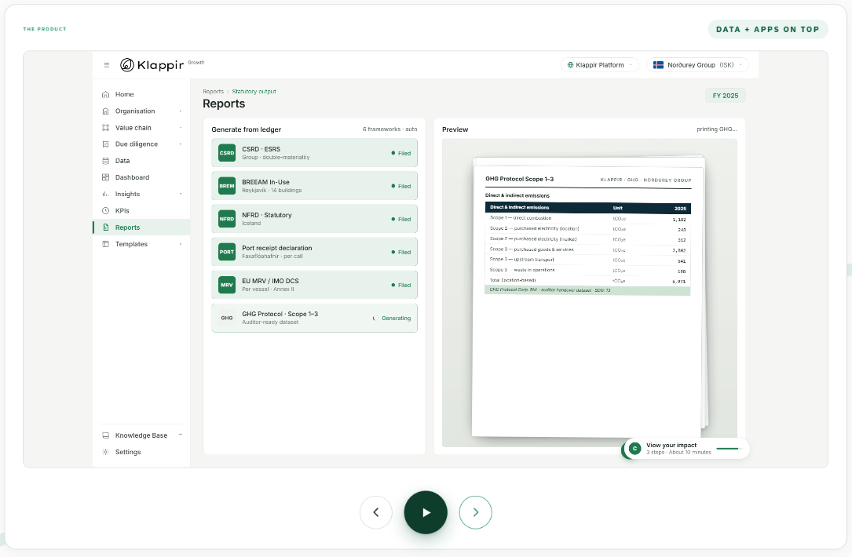Open KPIs in the sidebar
Image resolution: width=852 pixels, height=557 pixels.
click(141, 210)
